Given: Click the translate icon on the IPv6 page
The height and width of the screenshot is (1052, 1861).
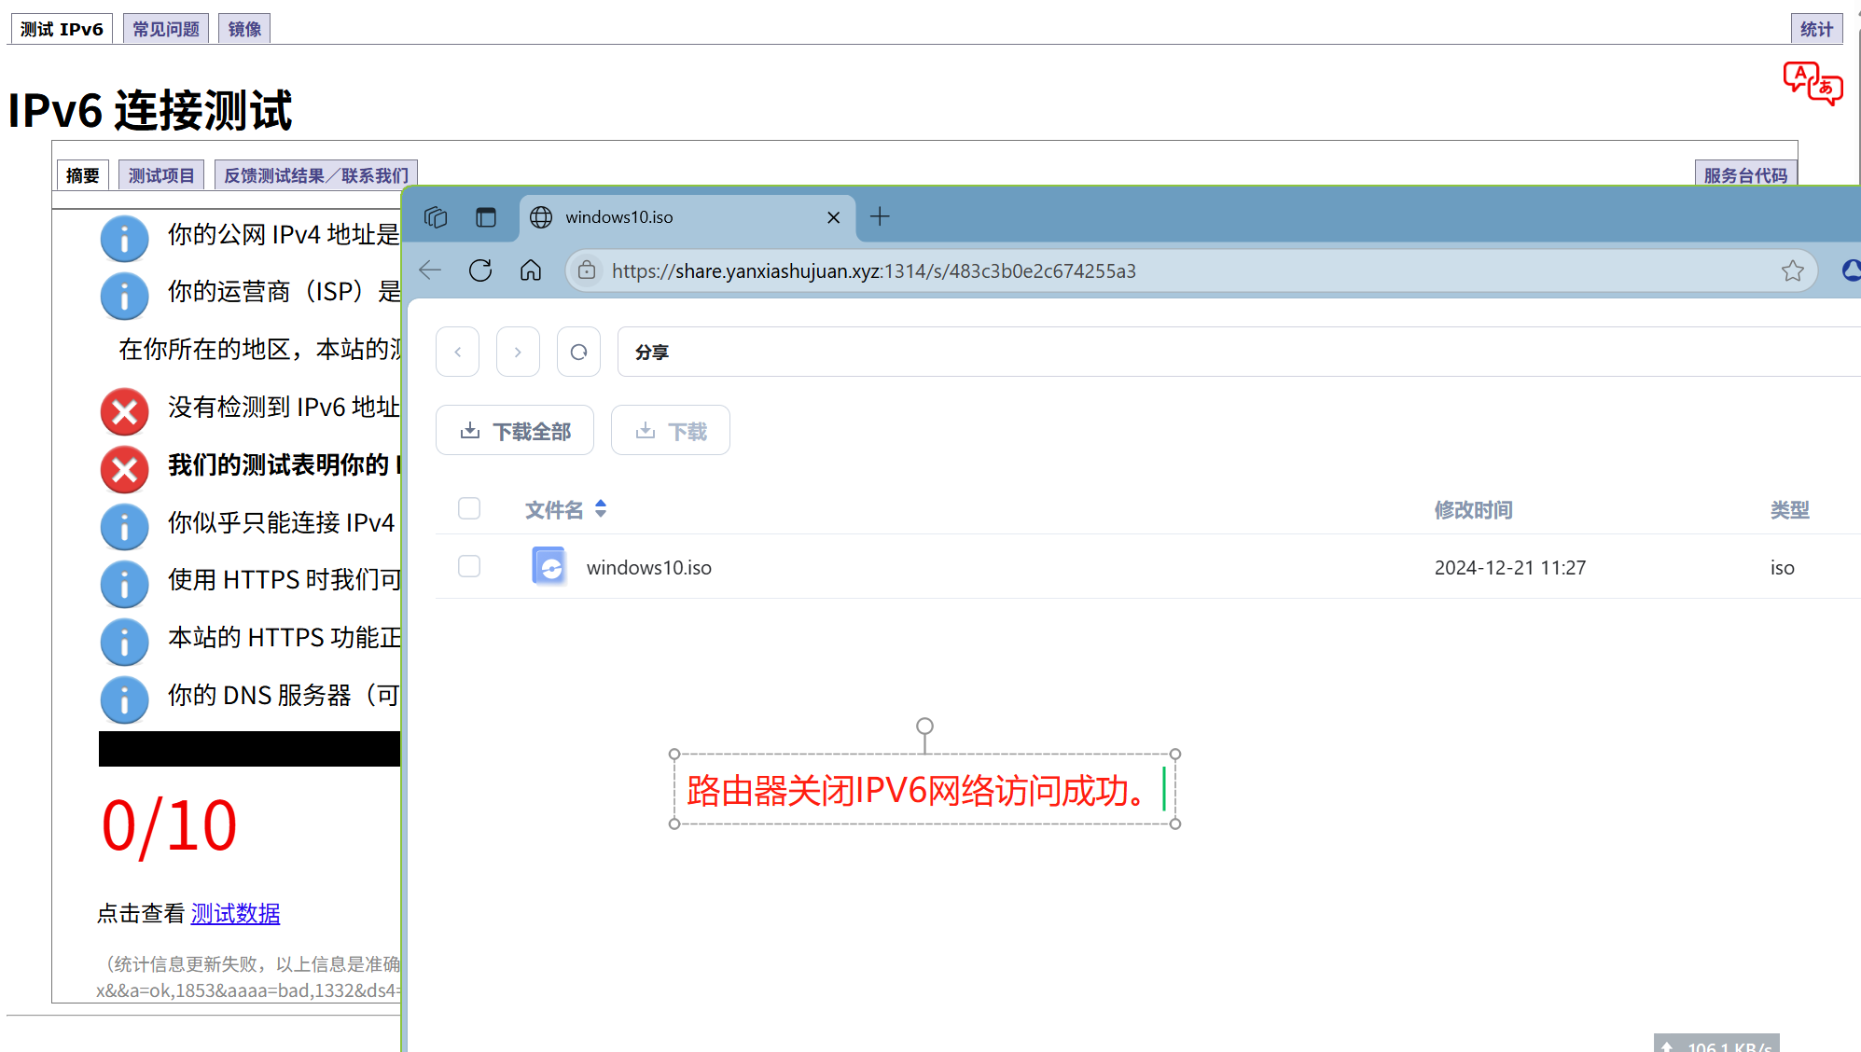Looking at the screenshot, I should (x=1812, y=83).
